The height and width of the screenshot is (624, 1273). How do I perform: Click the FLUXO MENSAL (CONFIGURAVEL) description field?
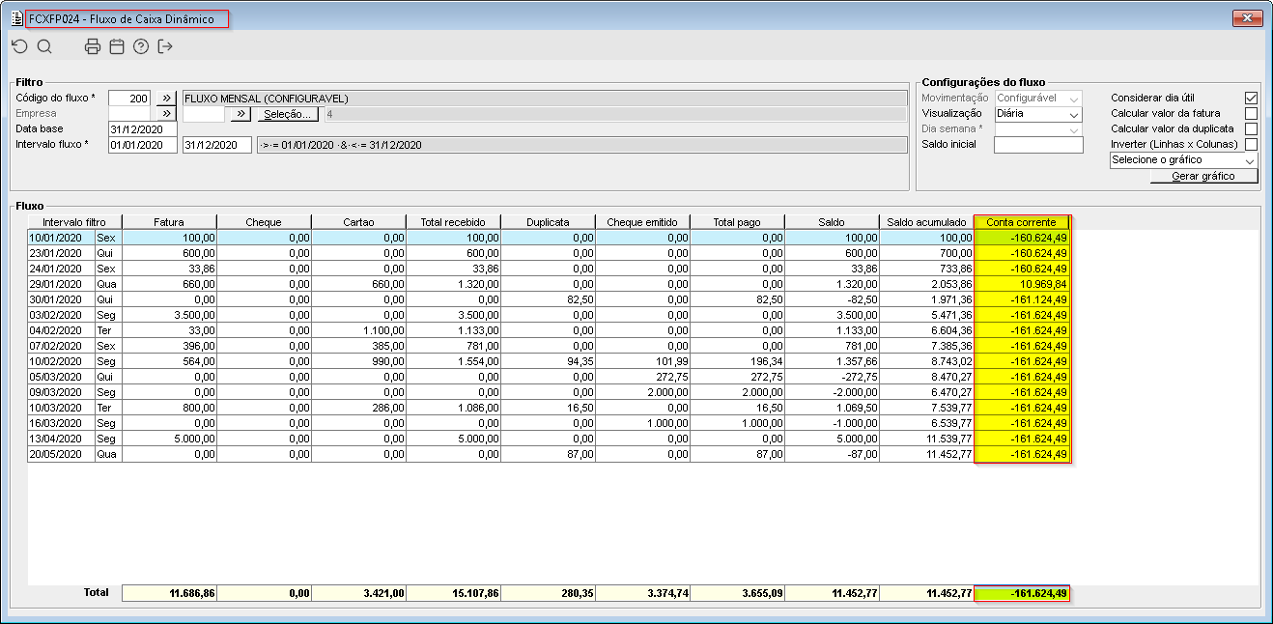[545, 99]
